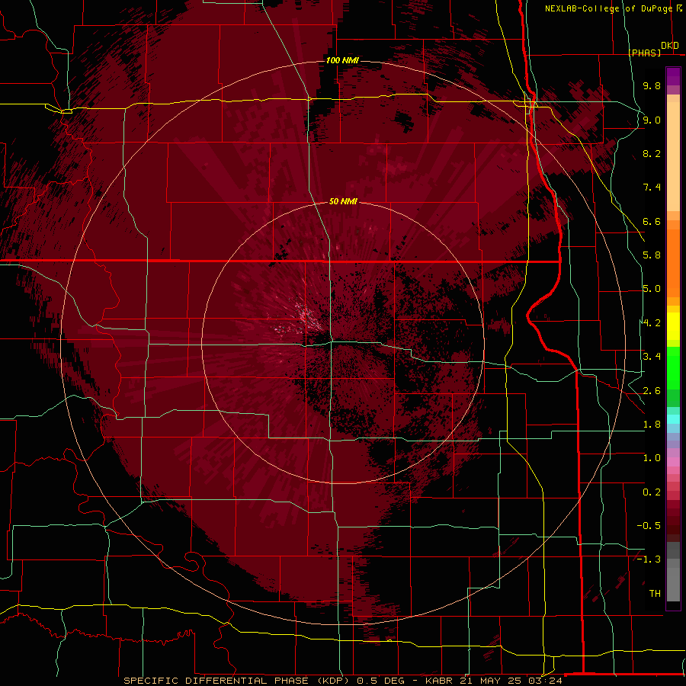Click the 3.4 scale value
This screenshot has width=686, height=686.
pyautogui.click(x=652, y=357)
